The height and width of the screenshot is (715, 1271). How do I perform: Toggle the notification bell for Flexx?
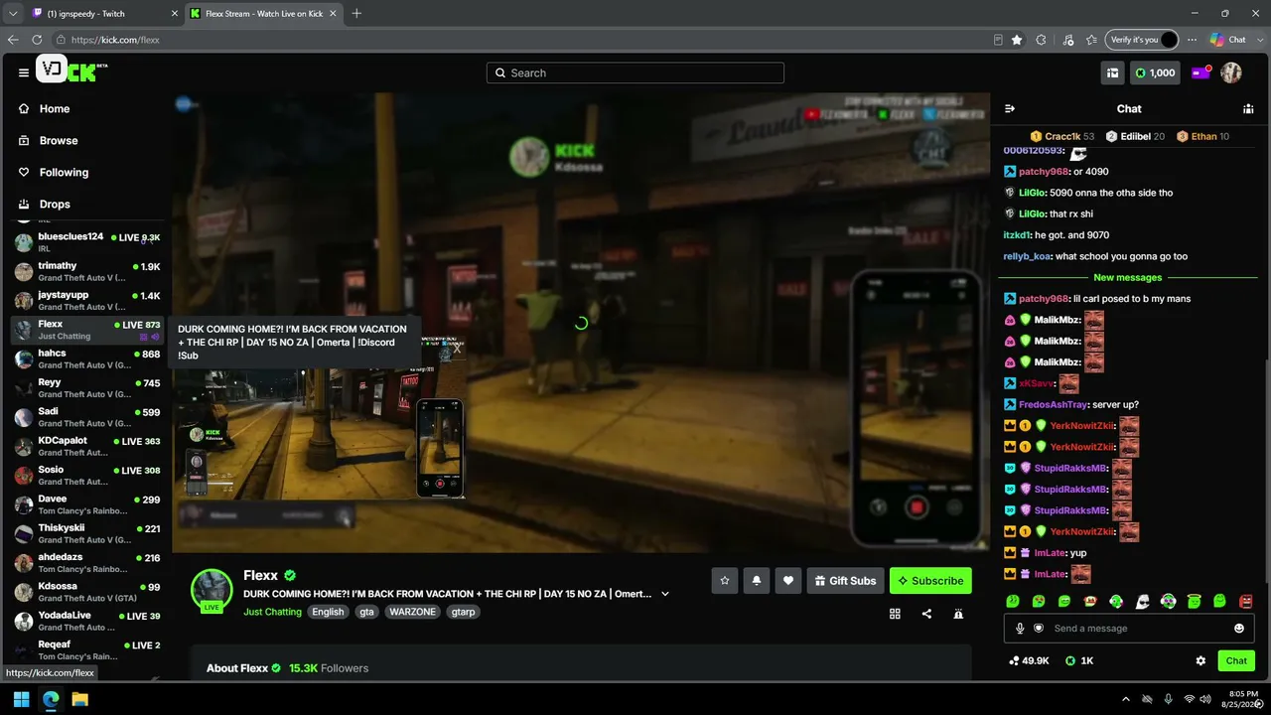(757, 581)
